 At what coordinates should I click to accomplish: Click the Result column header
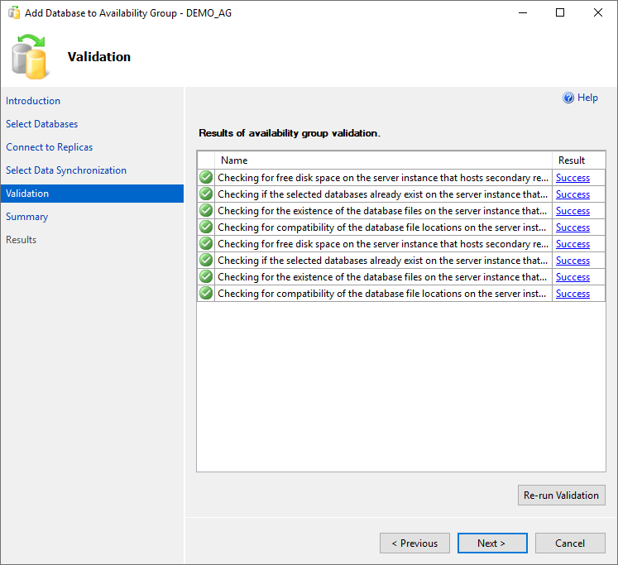pos(572,160)
